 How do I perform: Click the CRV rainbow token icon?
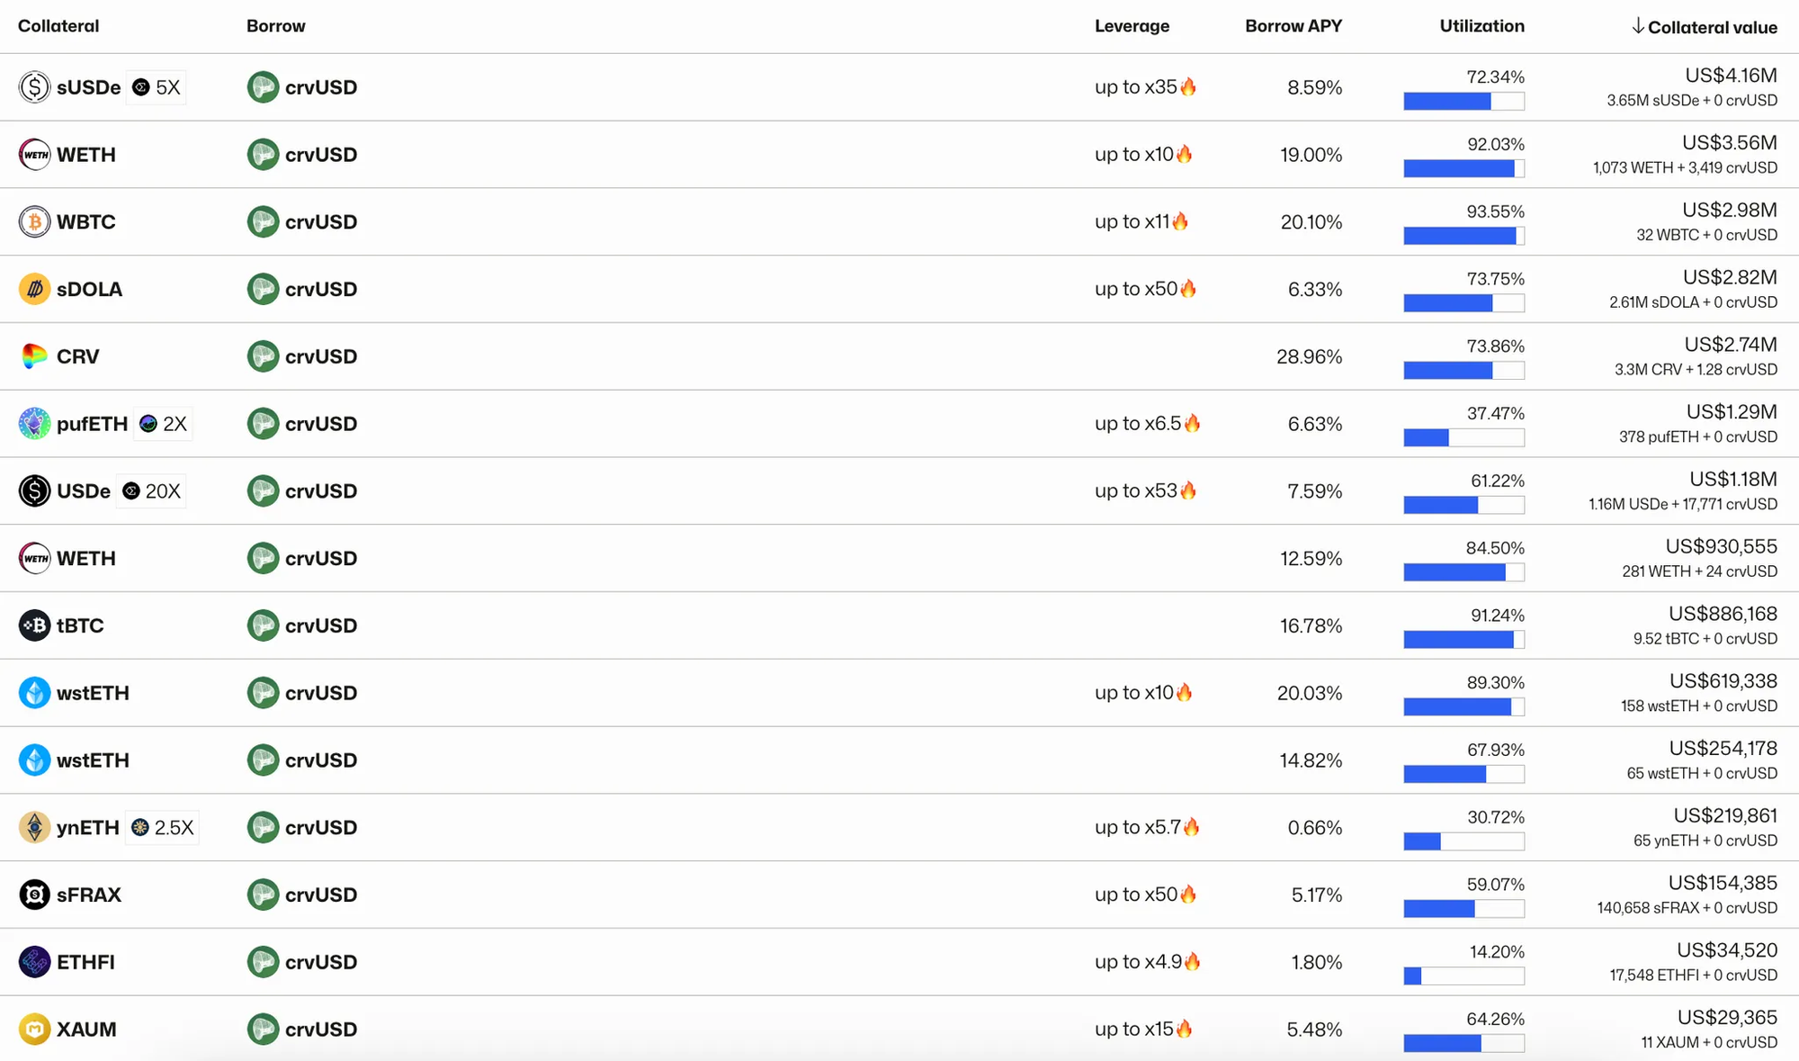pos(34,356)
